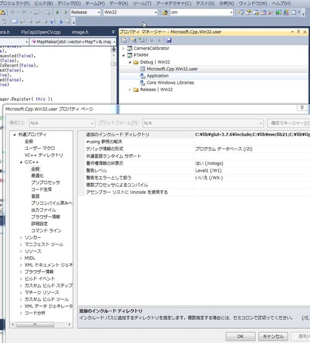Expand the CameraCalibrator project node

click(123, 48)
